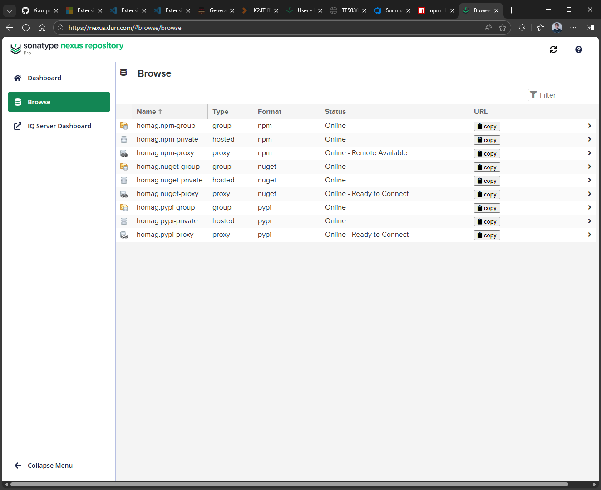This screenshot has height=490, width=601.
Task: Open the favorites list icon in toolbar
Action: (541, 28)
